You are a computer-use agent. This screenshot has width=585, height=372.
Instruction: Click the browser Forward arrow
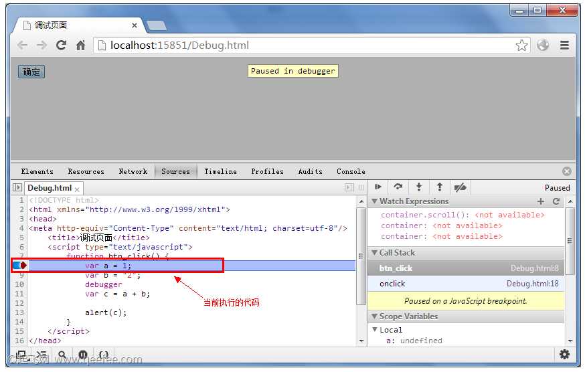41,45
